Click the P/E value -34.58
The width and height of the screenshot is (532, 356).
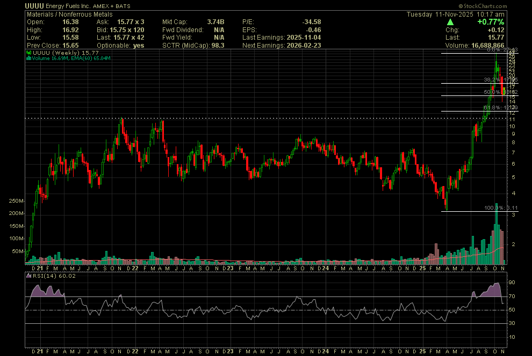[312, 22]
